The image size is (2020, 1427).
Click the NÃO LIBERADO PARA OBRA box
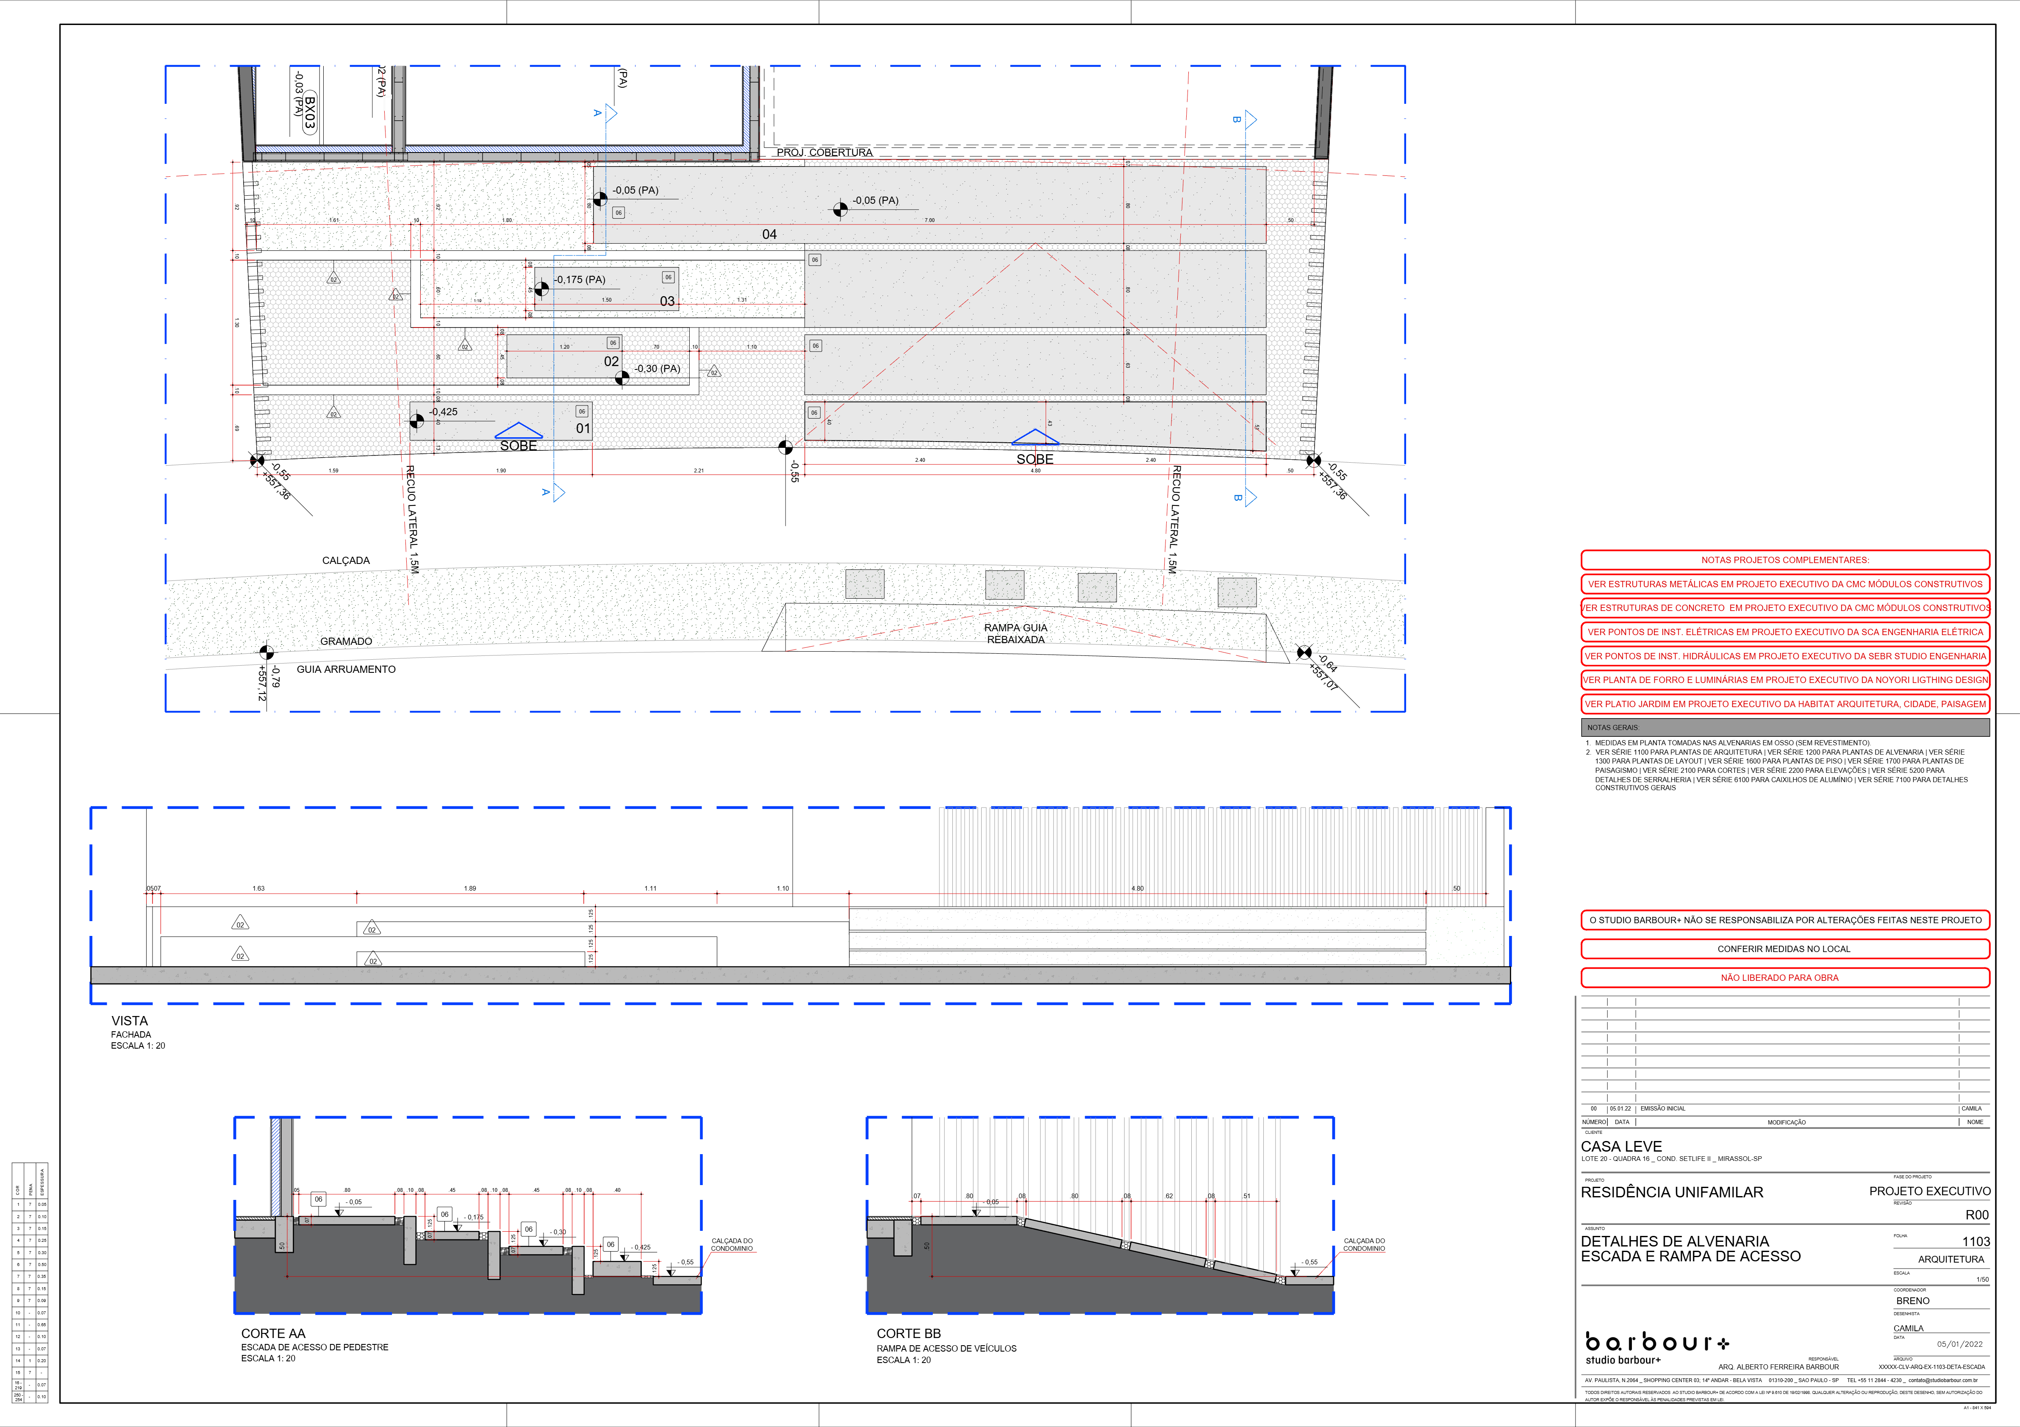pyautogui.click(x=1784, y=977)
